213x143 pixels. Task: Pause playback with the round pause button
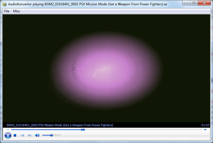pyautogui.click(x=8, y=135)
